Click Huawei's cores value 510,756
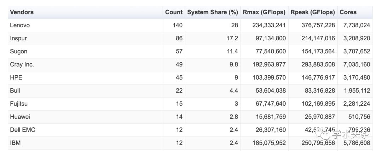Screen dimensions: 382x151 pos(360,117)
